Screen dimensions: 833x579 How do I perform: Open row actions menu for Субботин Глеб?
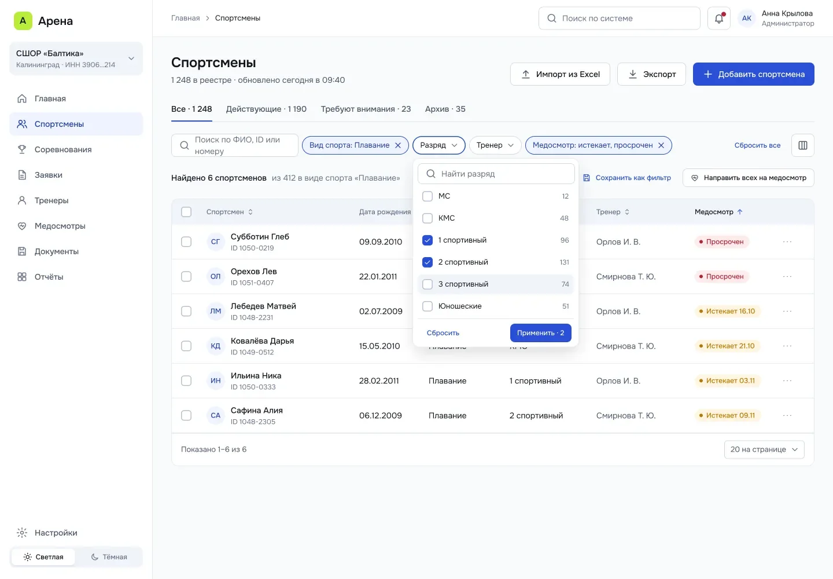pyautogui.click(x=787, y=242)
